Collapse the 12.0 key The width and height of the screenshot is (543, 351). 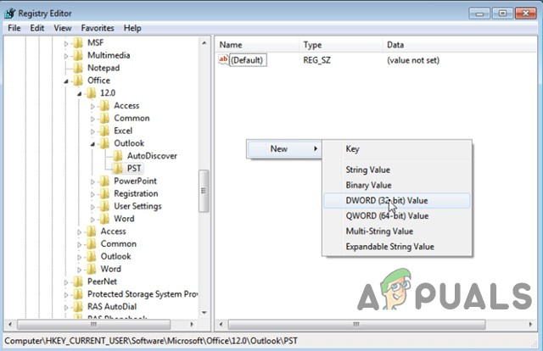[x=79, y=94]
